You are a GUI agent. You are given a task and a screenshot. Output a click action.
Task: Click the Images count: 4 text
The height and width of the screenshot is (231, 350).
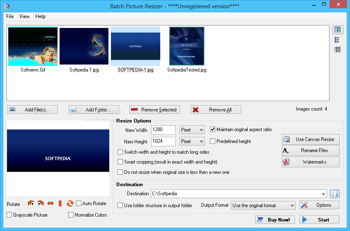point(311,109)
